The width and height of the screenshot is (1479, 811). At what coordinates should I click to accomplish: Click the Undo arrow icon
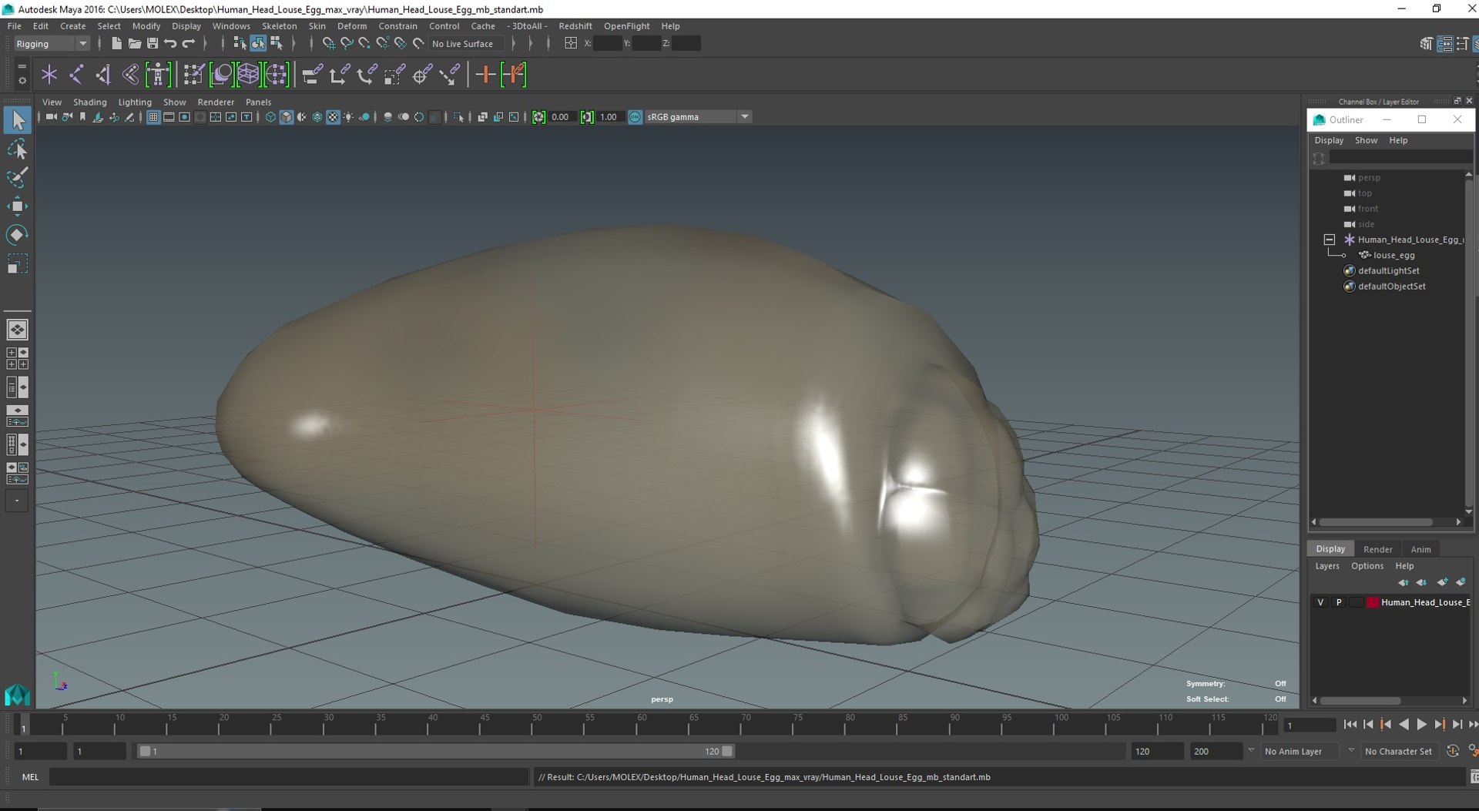pos(170,44)
